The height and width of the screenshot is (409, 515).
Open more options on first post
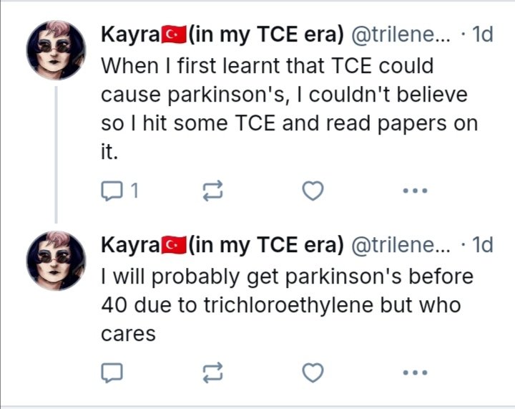tap(415, 191)
